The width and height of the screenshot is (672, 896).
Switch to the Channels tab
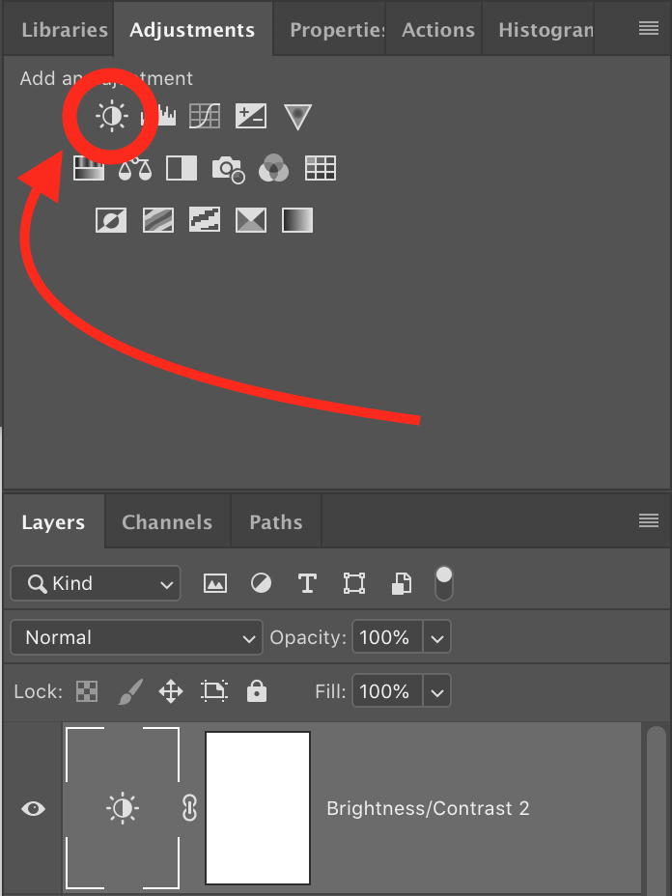[167, 521]
